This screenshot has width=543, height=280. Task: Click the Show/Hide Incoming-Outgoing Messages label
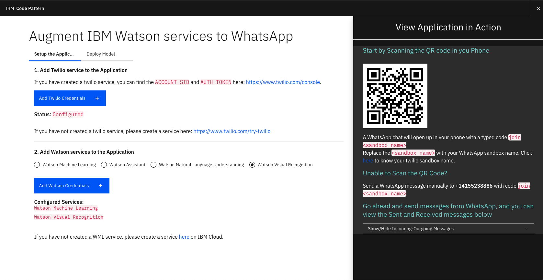pos(411,229)
